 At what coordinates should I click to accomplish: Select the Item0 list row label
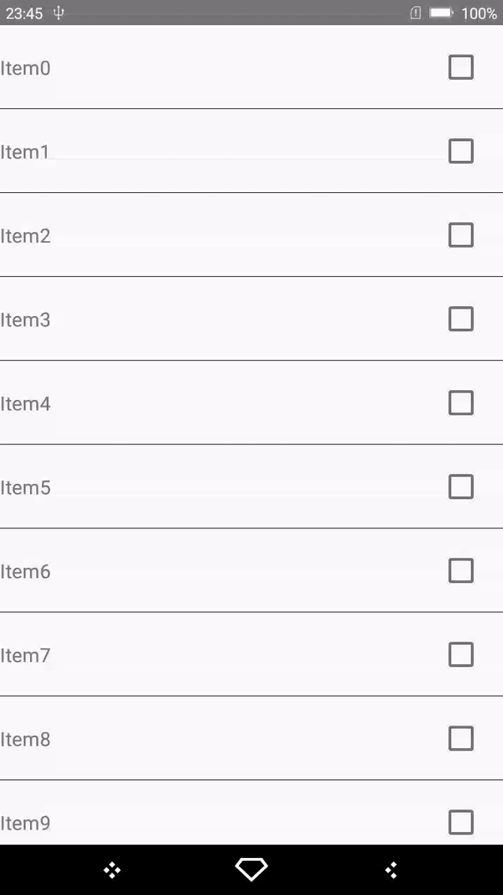[25, 69]
